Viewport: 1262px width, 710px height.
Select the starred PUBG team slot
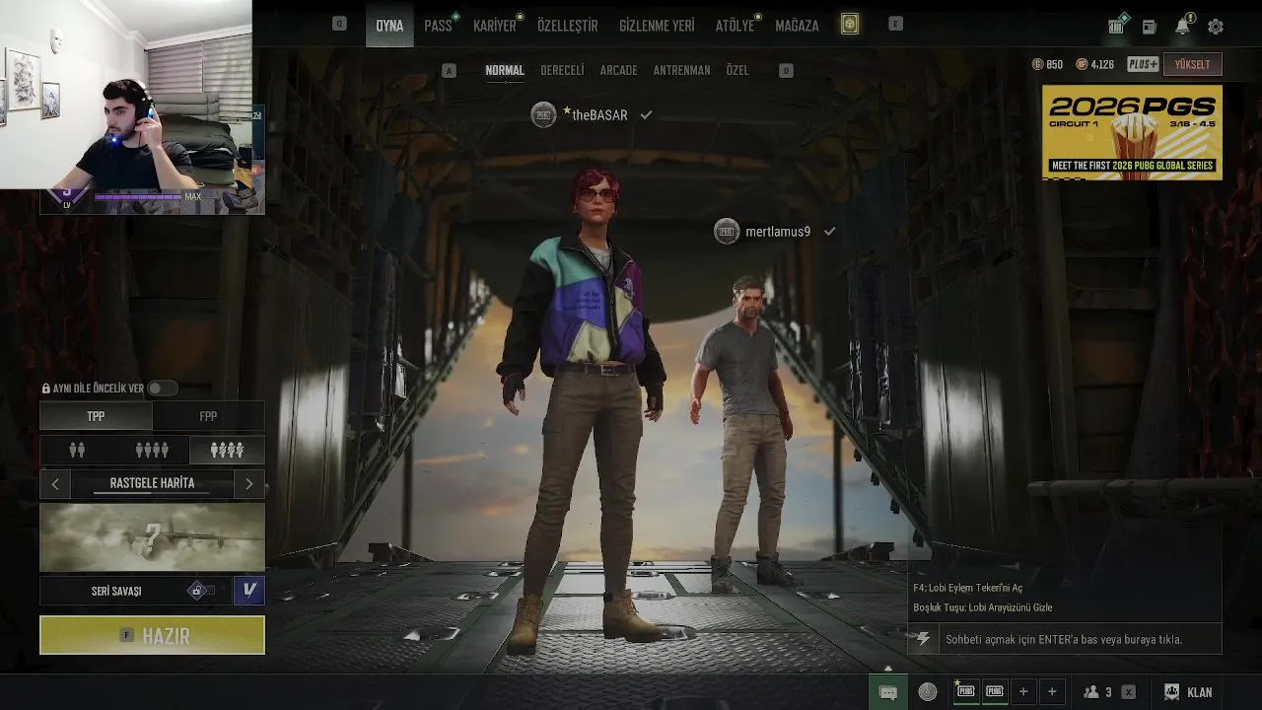965,691
